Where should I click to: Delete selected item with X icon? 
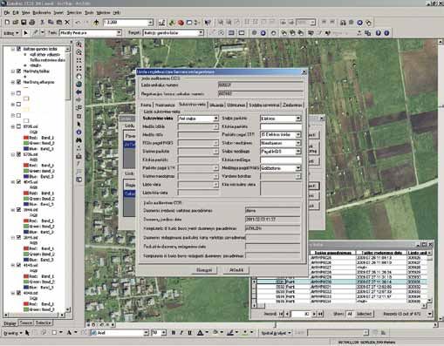(67, 22)
